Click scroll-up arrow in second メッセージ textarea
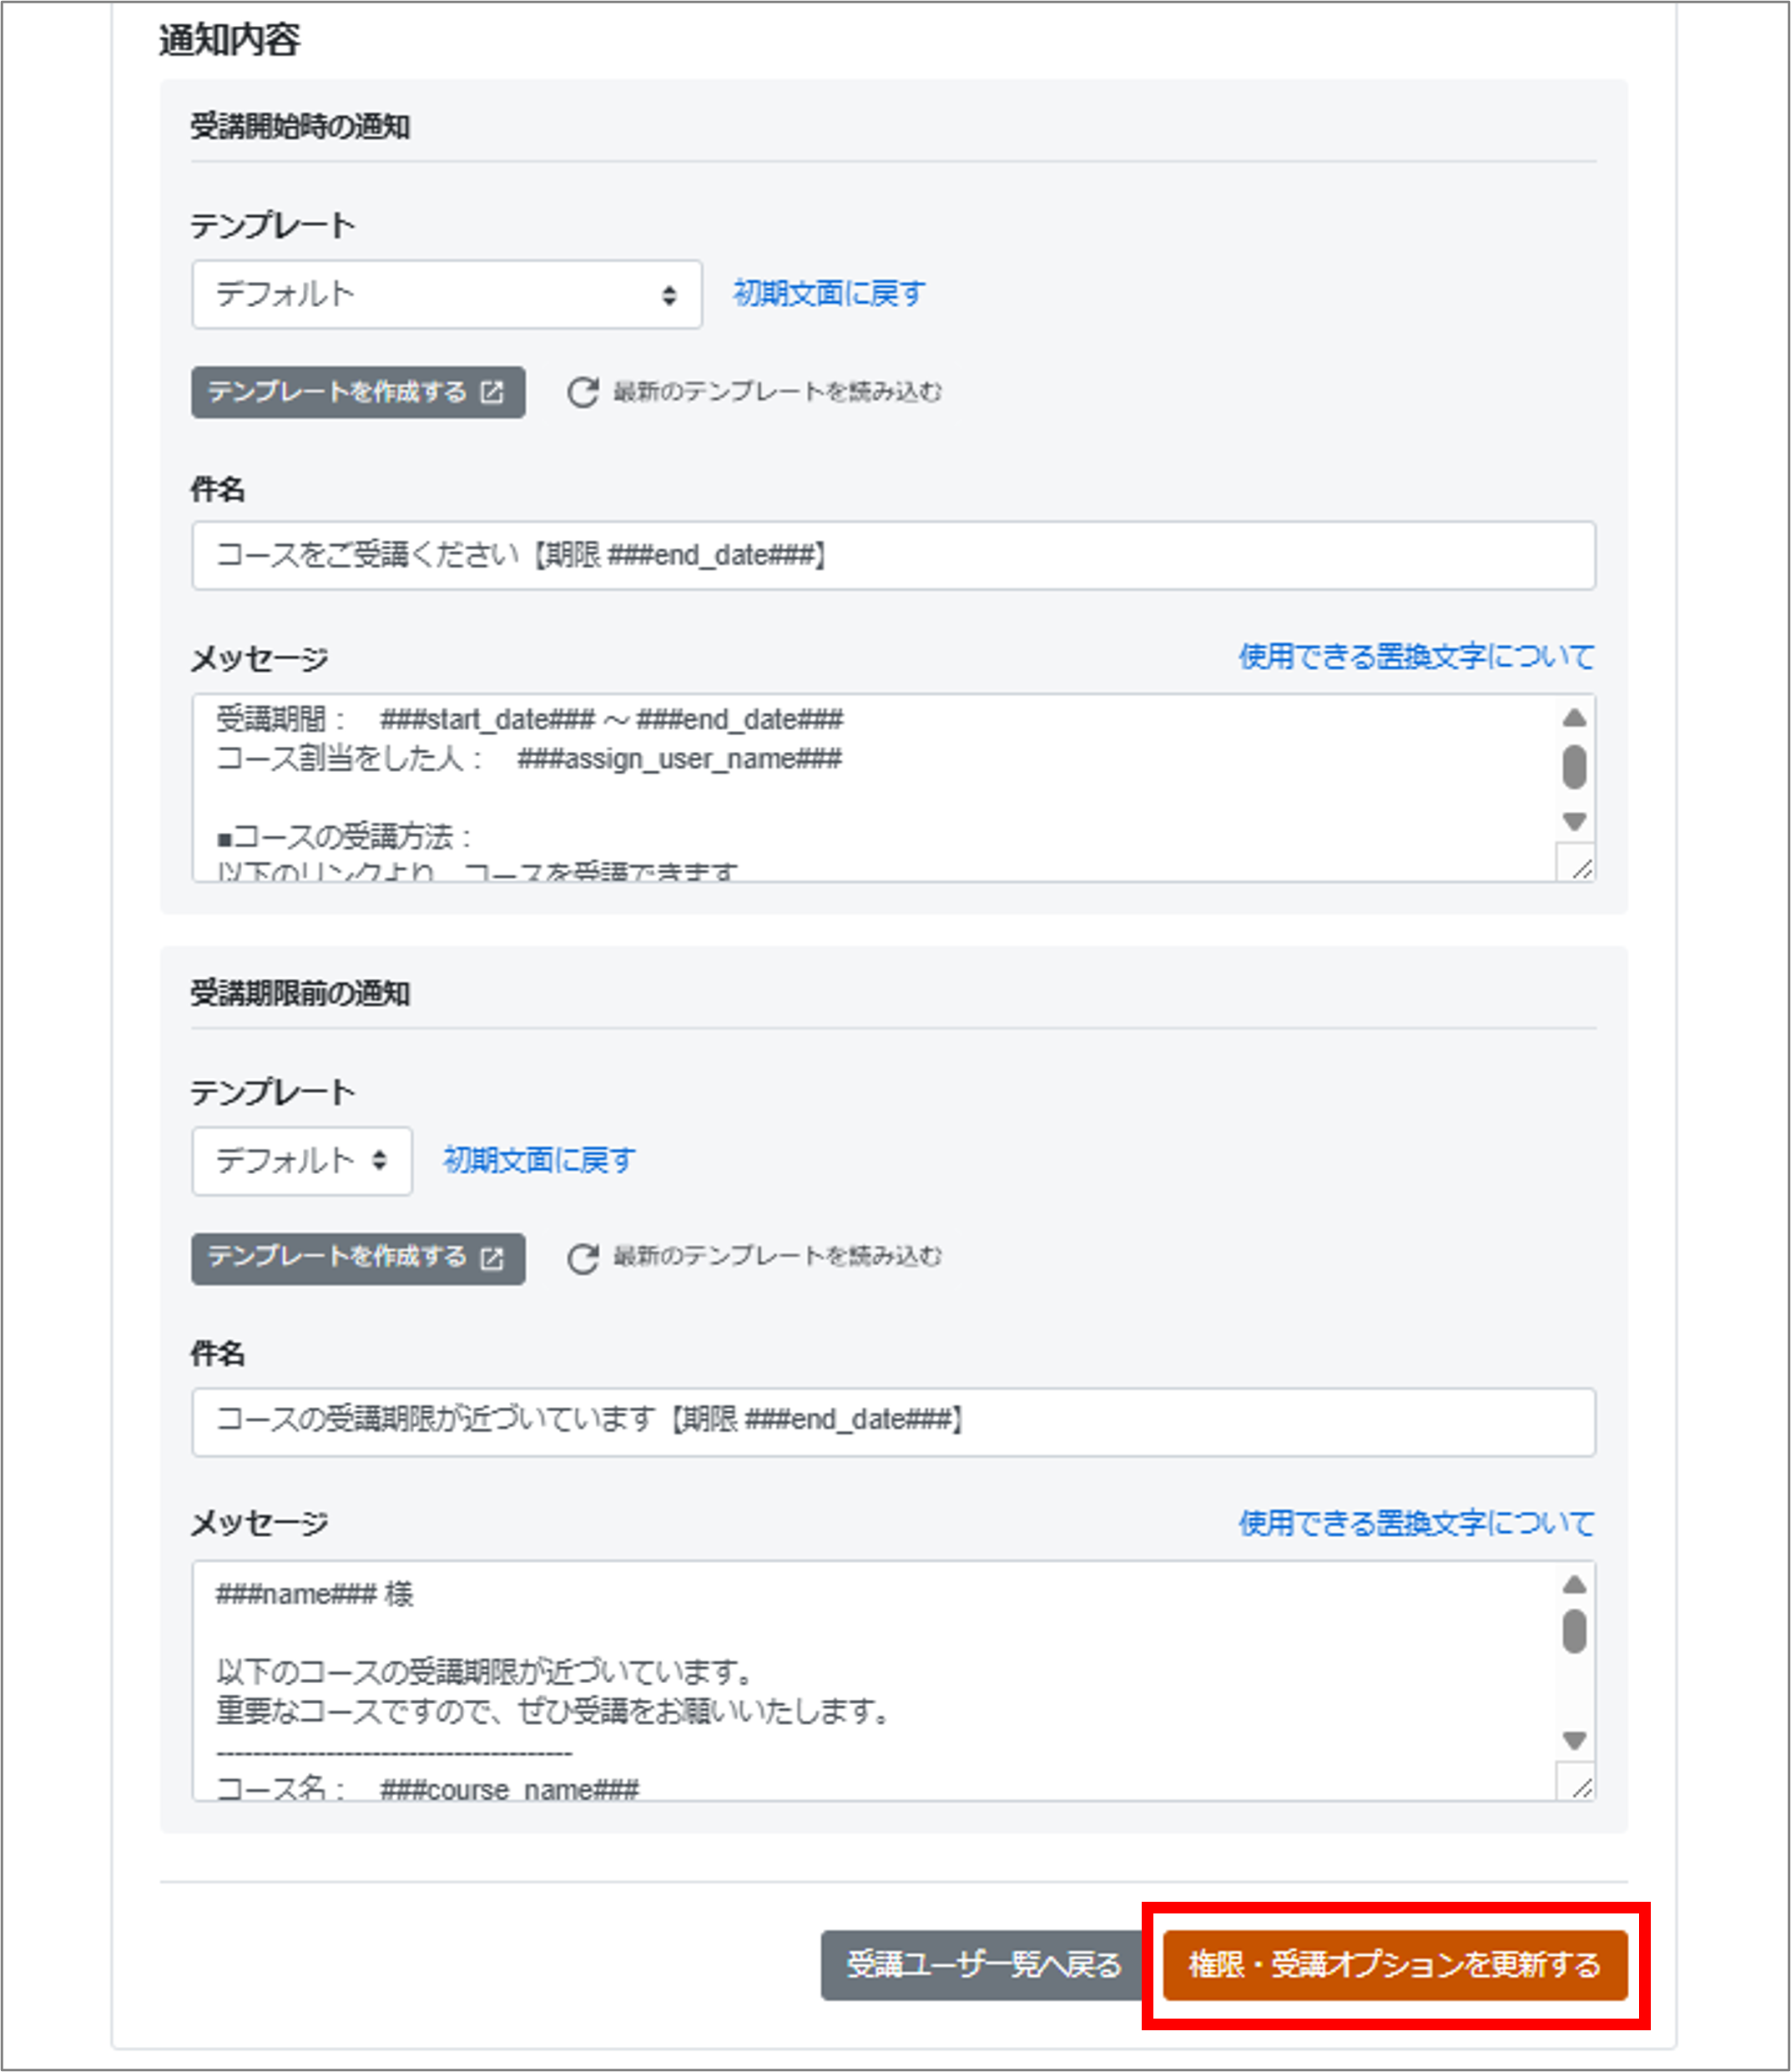 pyautogui.click(x=1574, y=1584)
